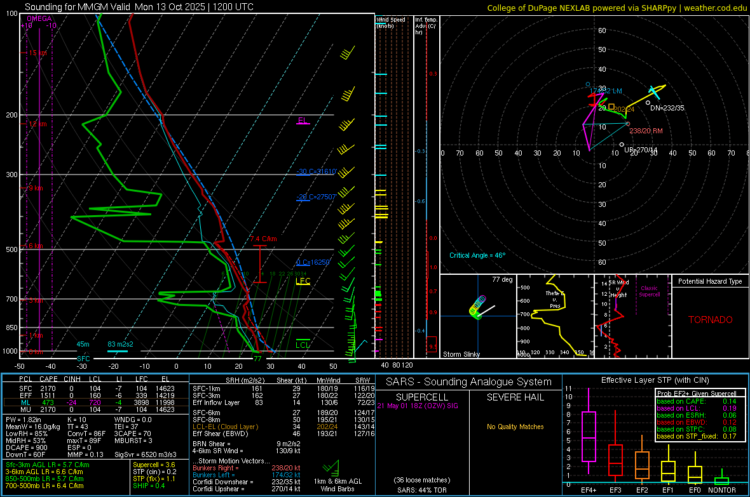Viewport: 750px width, 497px height.
Task: Click the Wind Speed (knots) header
Action: point(391,22)
